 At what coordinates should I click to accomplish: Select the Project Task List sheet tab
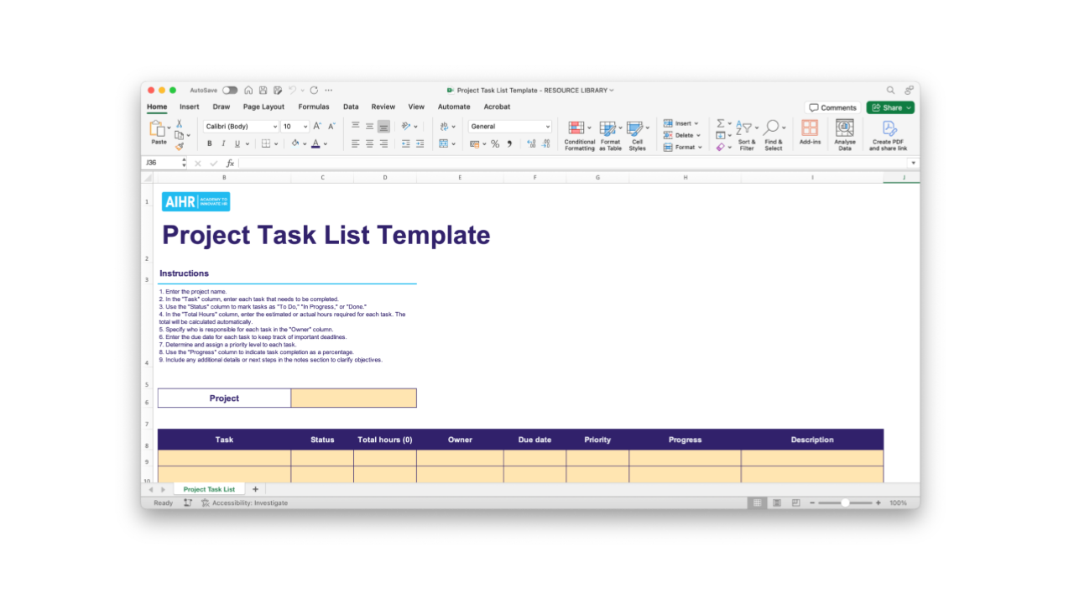(209, 489)
